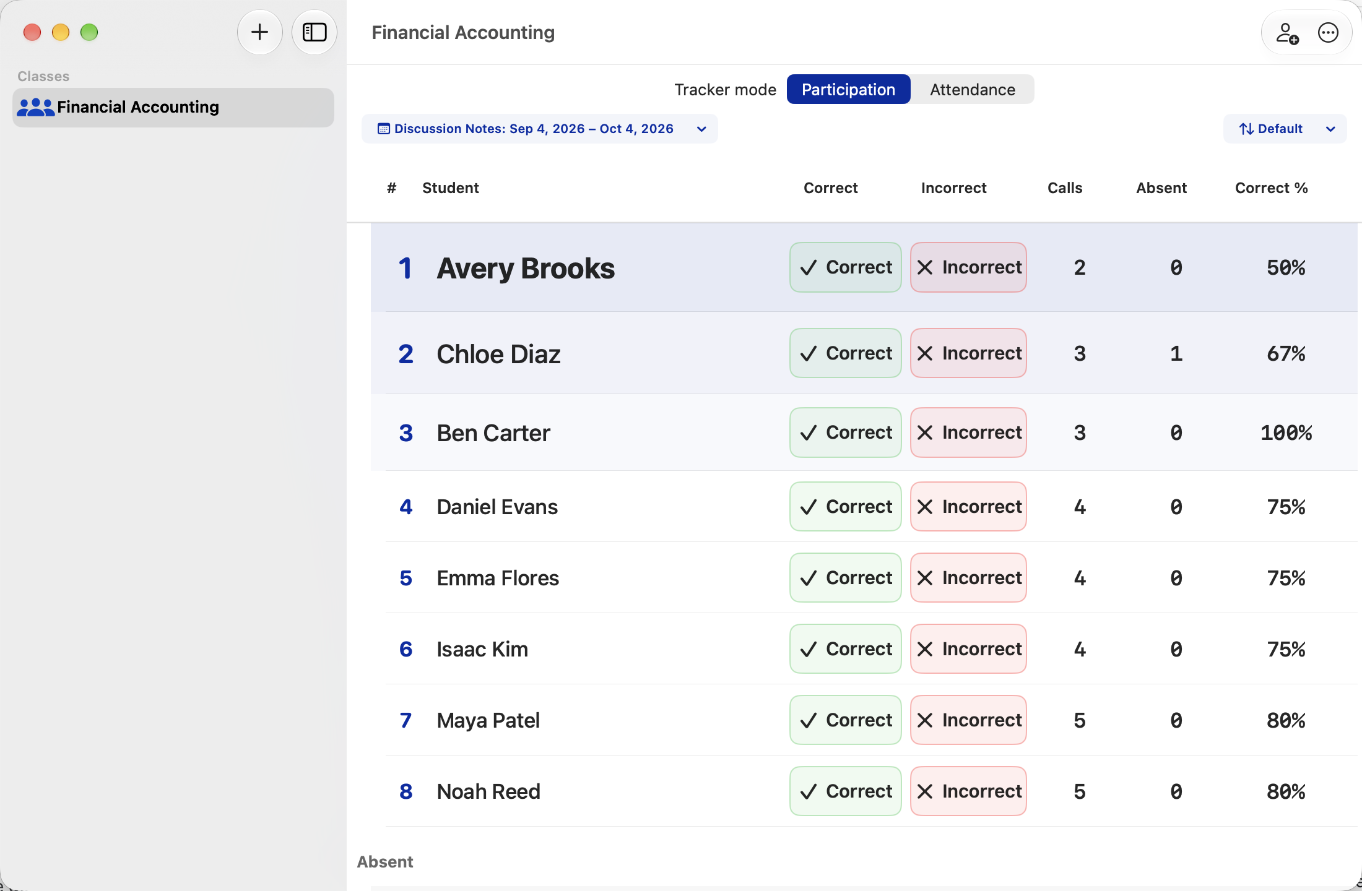This screenshot has width=1362, height=891.
Task: Mark Isaac Kim as Incorrect
Action: point(969,649)
